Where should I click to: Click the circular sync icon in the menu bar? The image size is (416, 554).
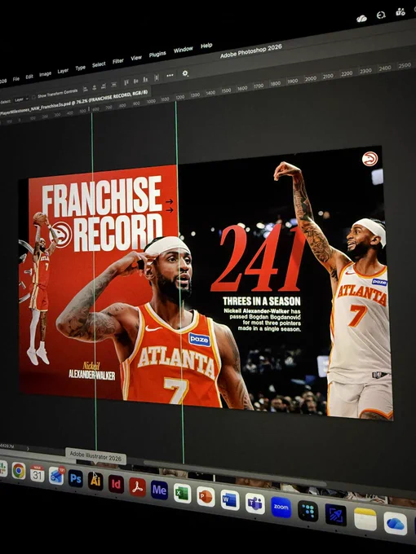click(381, 15)
